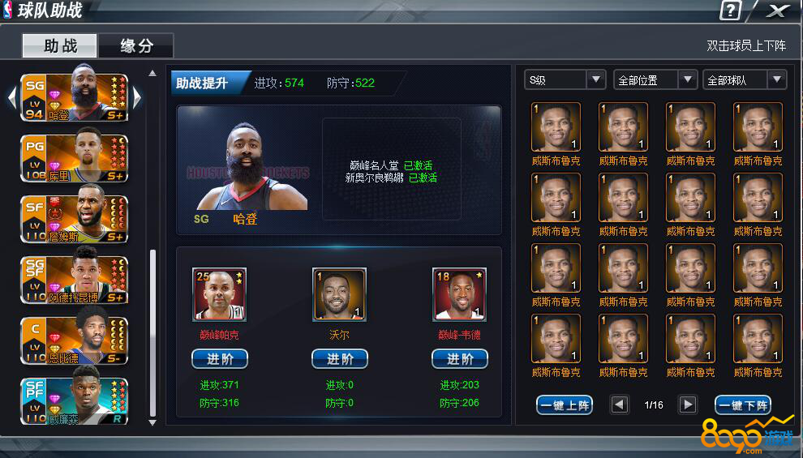Select Curry PG player card
This screenshot has height=458, width=803.
click(x=75, y=156)
